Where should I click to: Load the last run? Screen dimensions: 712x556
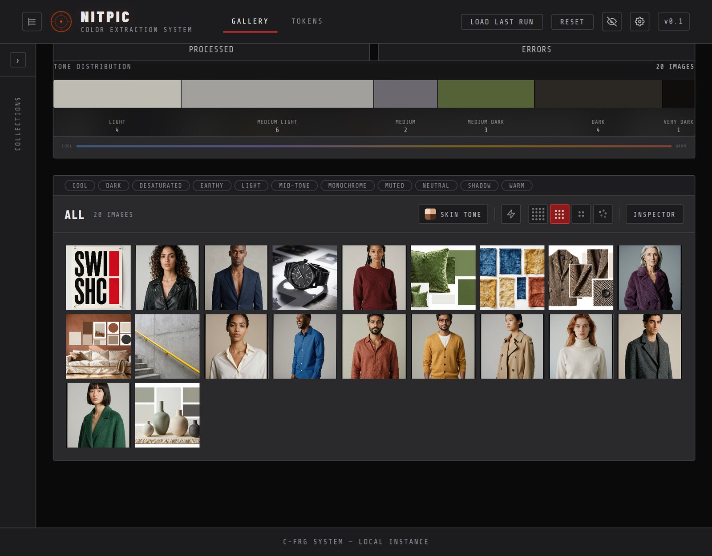click(x=502, y=22)
